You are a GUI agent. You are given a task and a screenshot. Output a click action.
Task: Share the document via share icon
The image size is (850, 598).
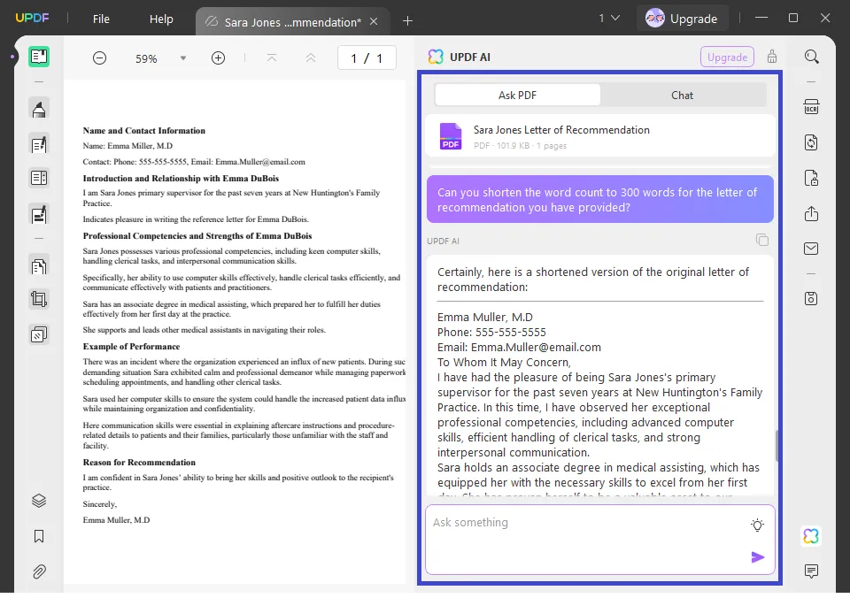812,214
